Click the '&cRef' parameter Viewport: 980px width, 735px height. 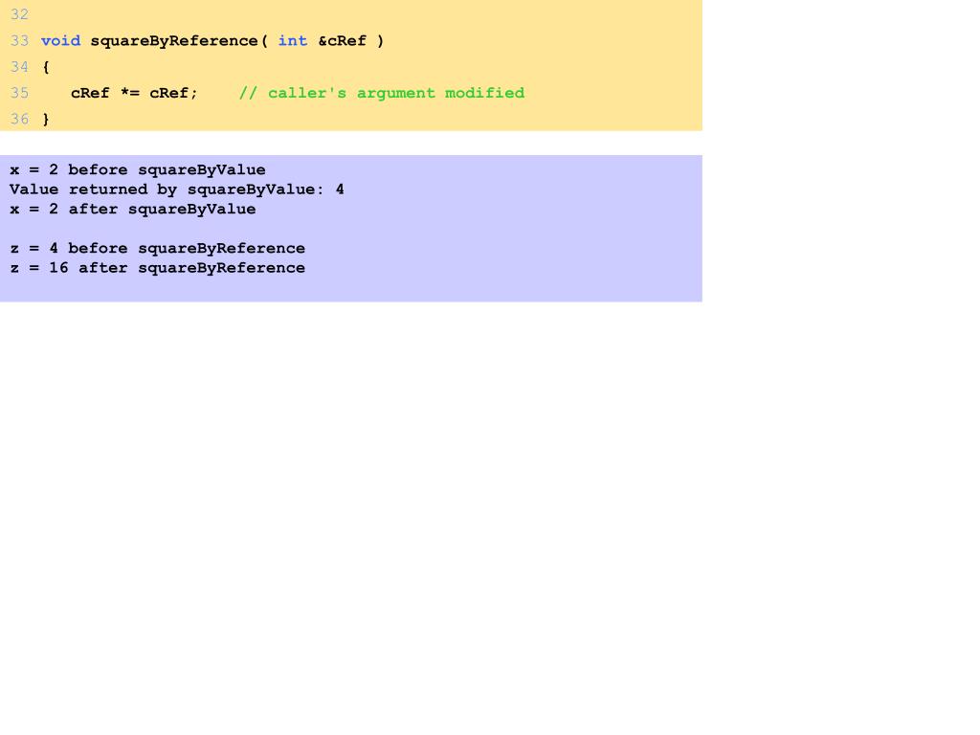click(342, 40)
